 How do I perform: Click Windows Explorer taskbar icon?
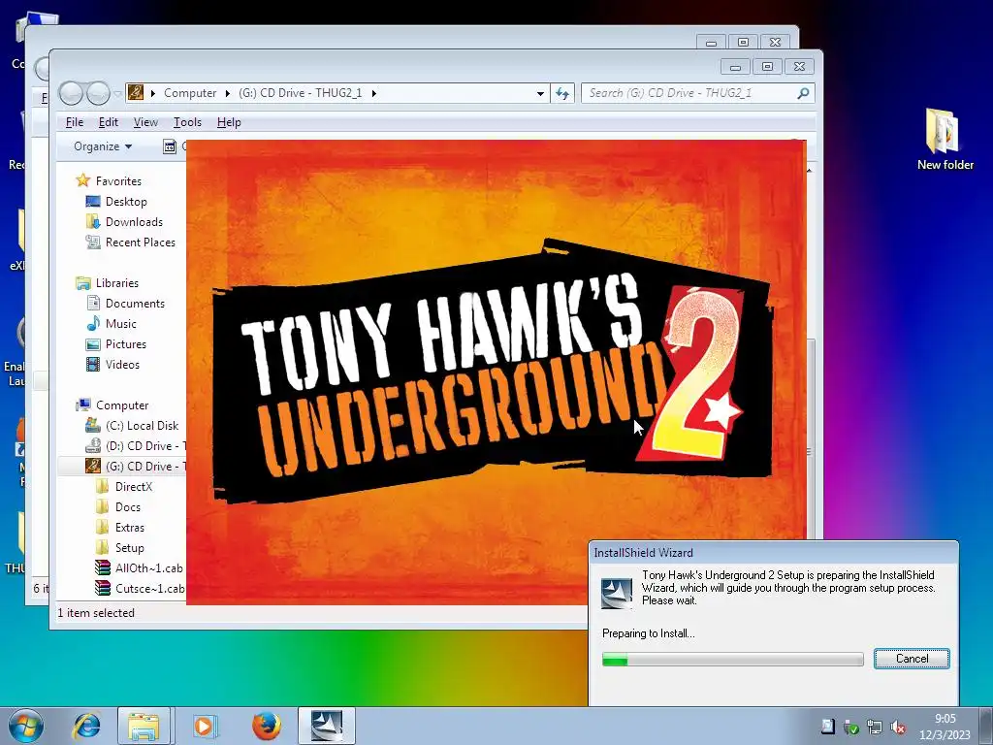[x=144, y=726]
